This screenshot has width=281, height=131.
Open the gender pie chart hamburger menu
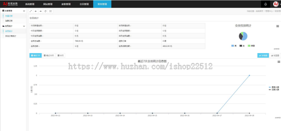278,26
